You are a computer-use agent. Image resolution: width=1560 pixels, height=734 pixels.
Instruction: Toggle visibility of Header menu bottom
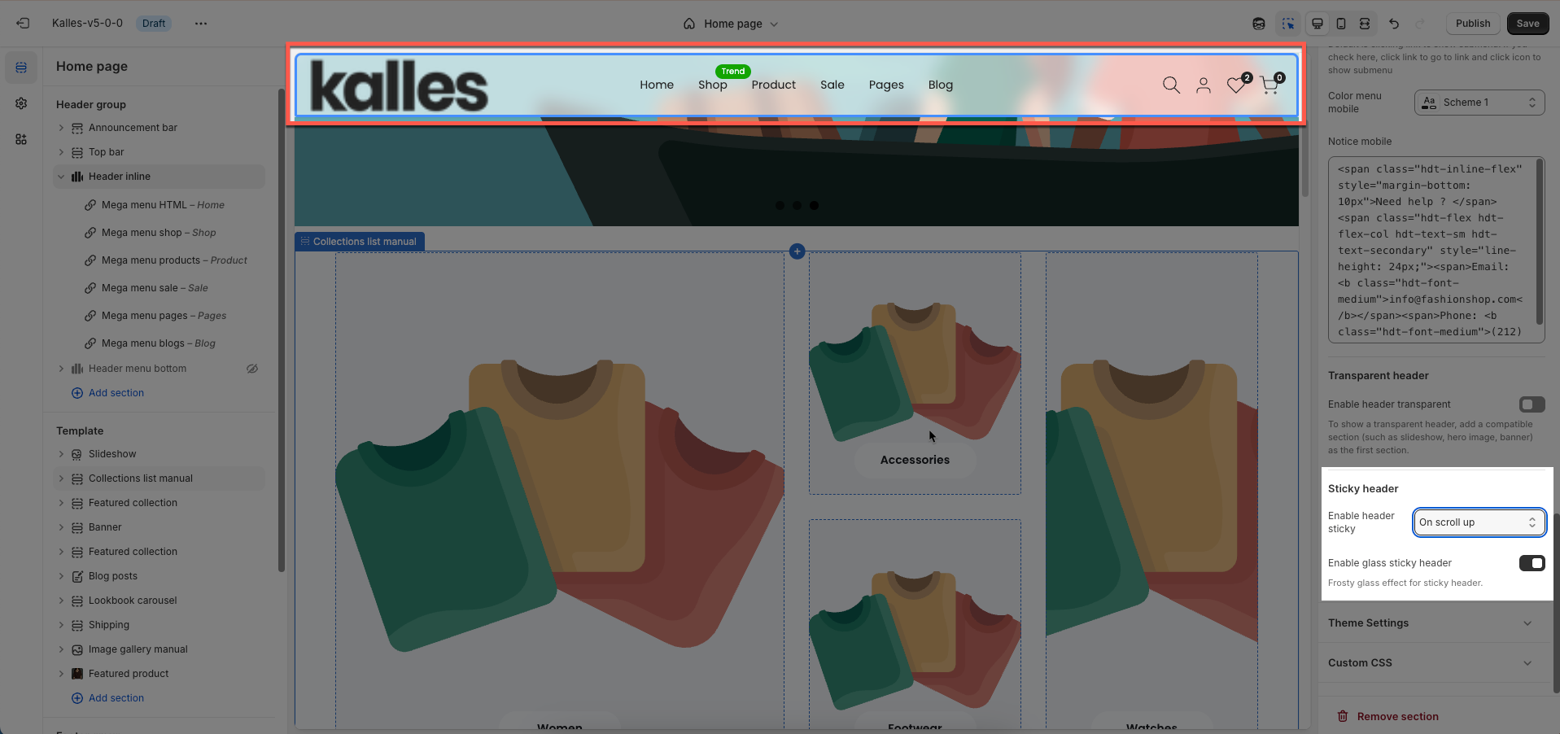point(252,369)
